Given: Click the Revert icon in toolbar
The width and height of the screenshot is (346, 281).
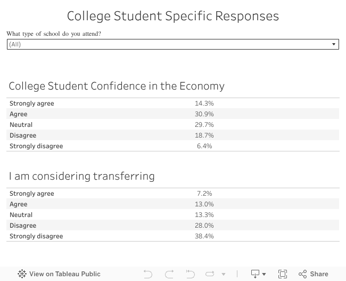Looking at the screenshot, I should tap(191, 274).
